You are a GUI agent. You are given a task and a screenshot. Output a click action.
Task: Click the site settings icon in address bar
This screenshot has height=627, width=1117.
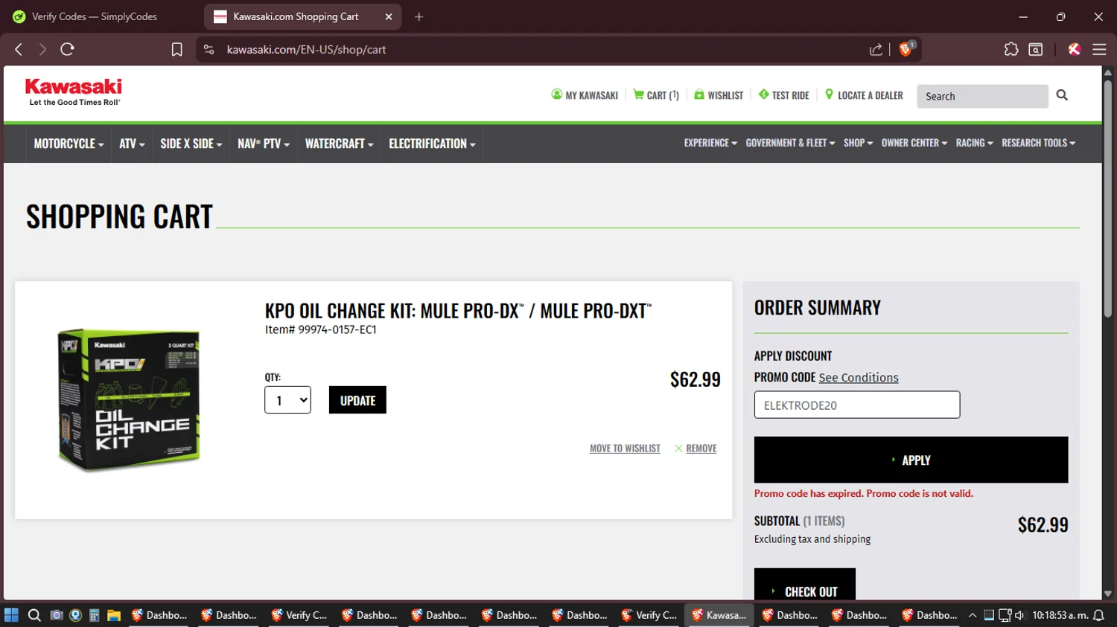click(x=209, y=49)
